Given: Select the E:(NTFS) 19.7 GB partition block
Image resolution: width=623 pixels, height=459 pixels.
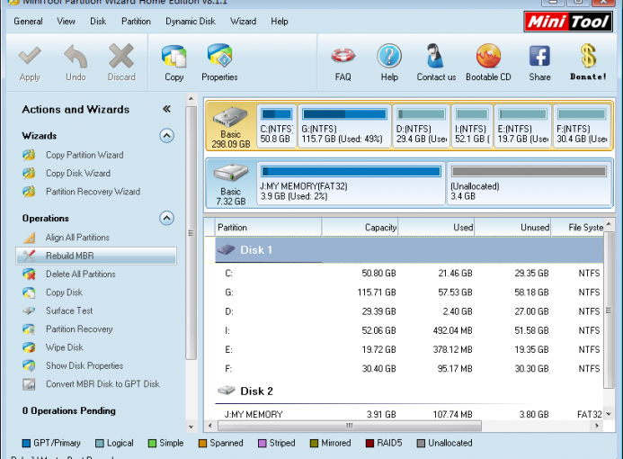Looking at the screenshot, I should (523, 126).
